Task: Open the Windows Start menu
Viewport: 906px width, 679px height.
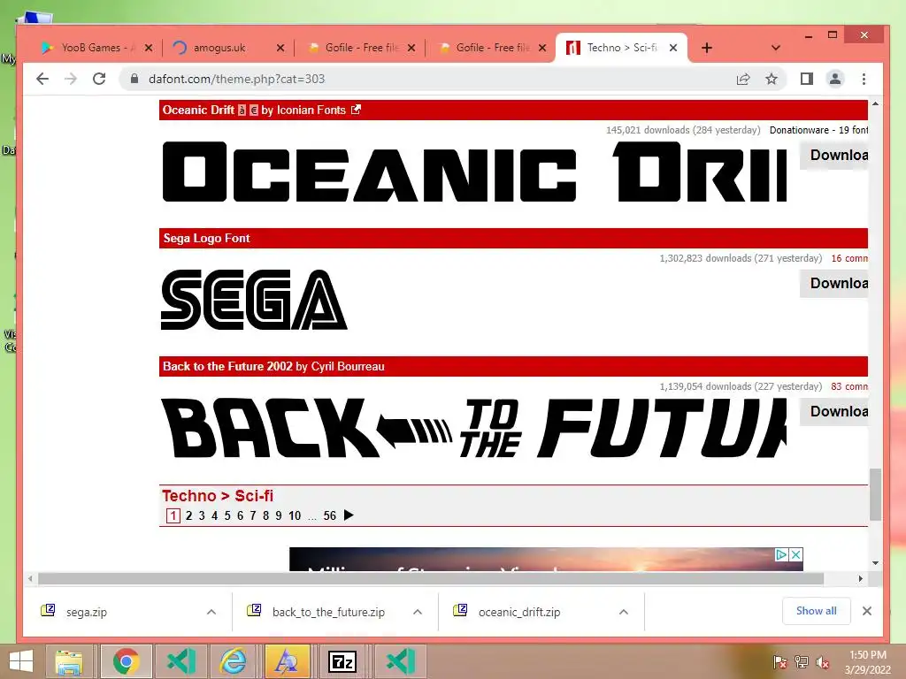Action: (x=21, y=661)
